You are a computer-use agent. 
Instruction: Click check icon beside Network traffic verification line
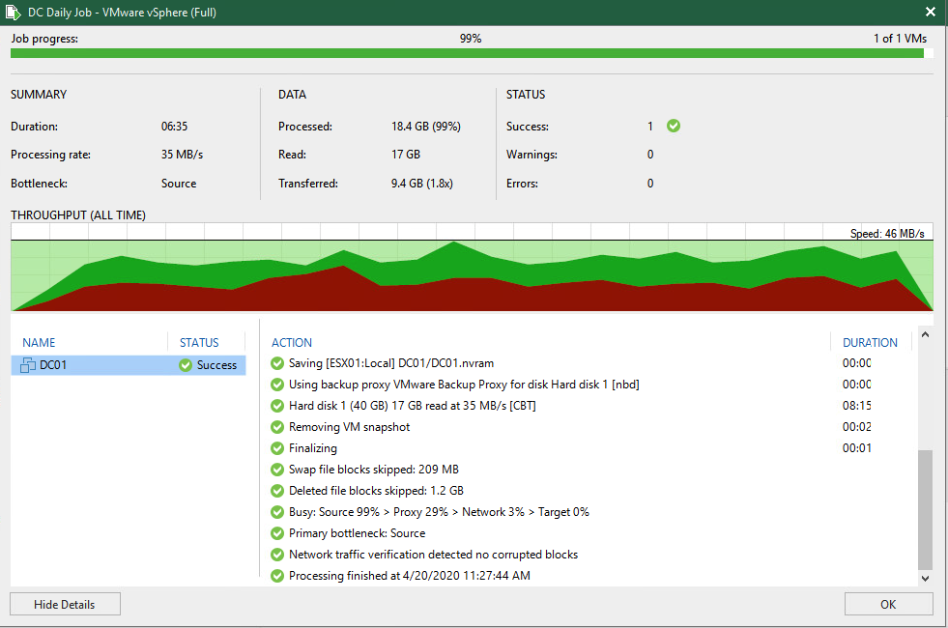277,555
